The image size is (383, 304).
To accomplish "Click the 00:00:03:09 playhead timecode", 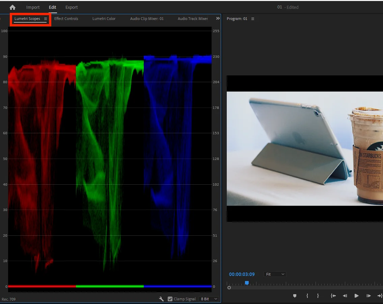I will [242, 274].
